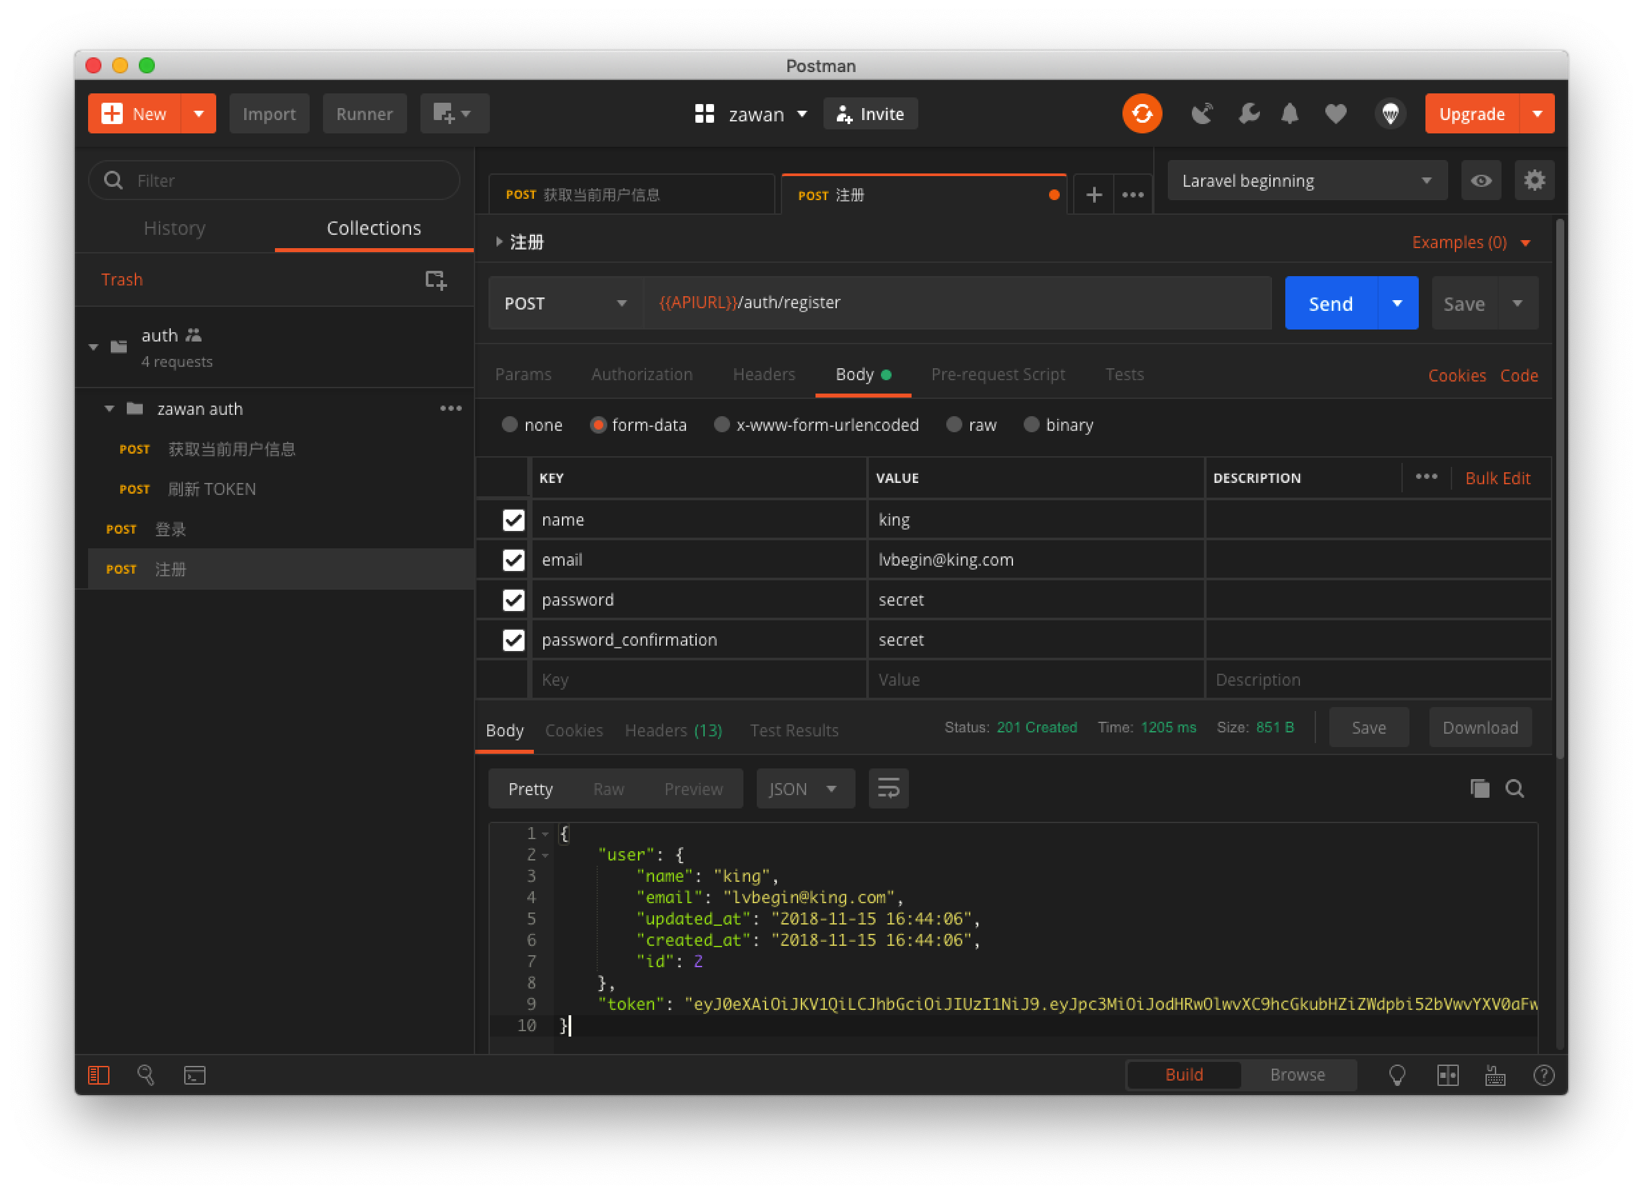Select the zawan auth collection folder
Screen dimensions: 1643x1194
coord(198,408)
